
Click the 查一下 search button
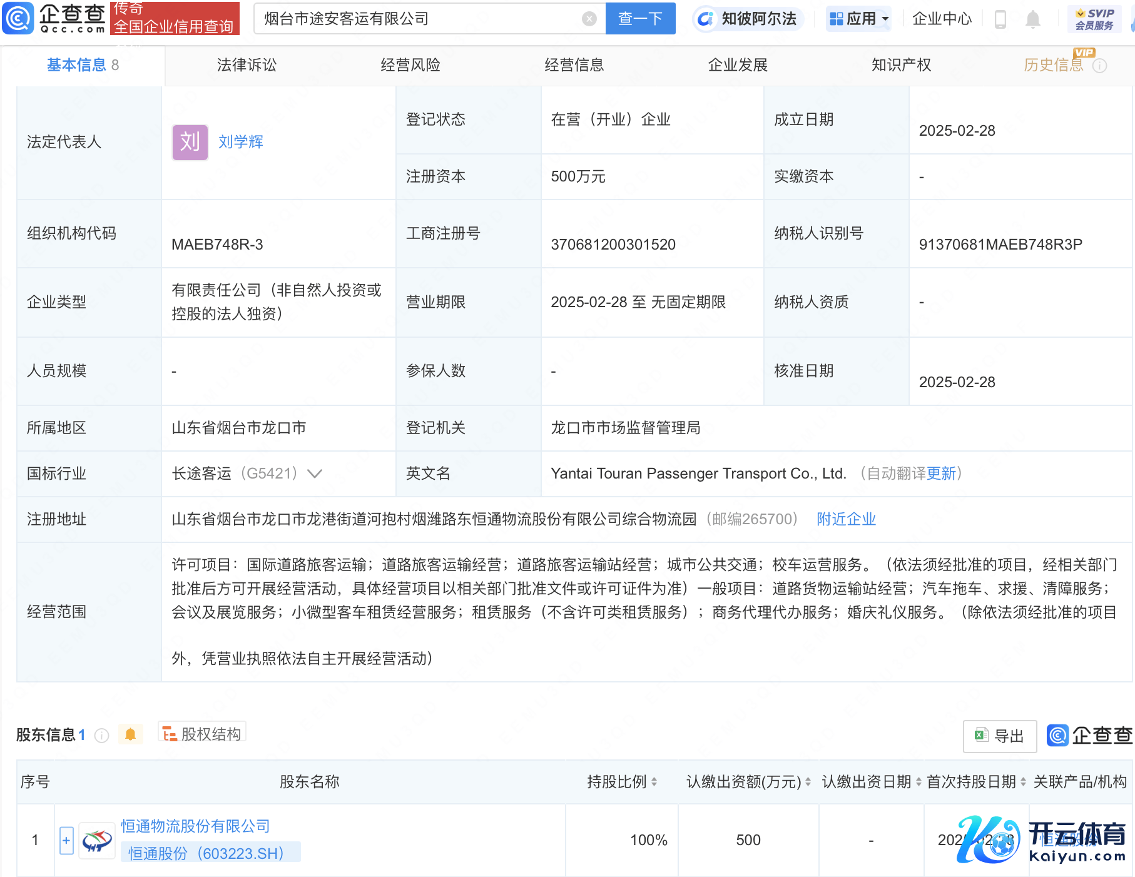pyautogui.click(x=640, y=19)
